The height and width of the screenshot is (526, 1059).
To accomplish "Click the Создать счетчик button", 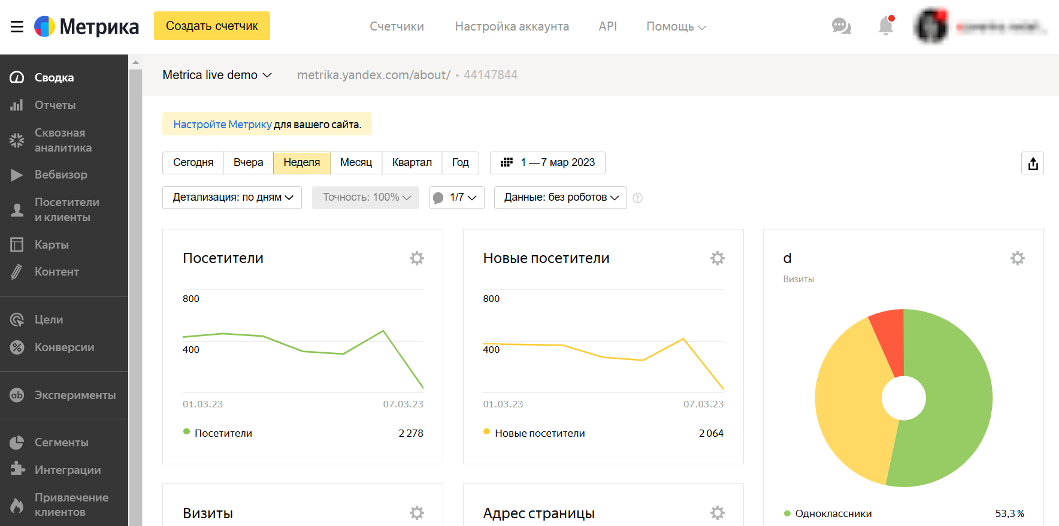I will [x=212, y=26].
